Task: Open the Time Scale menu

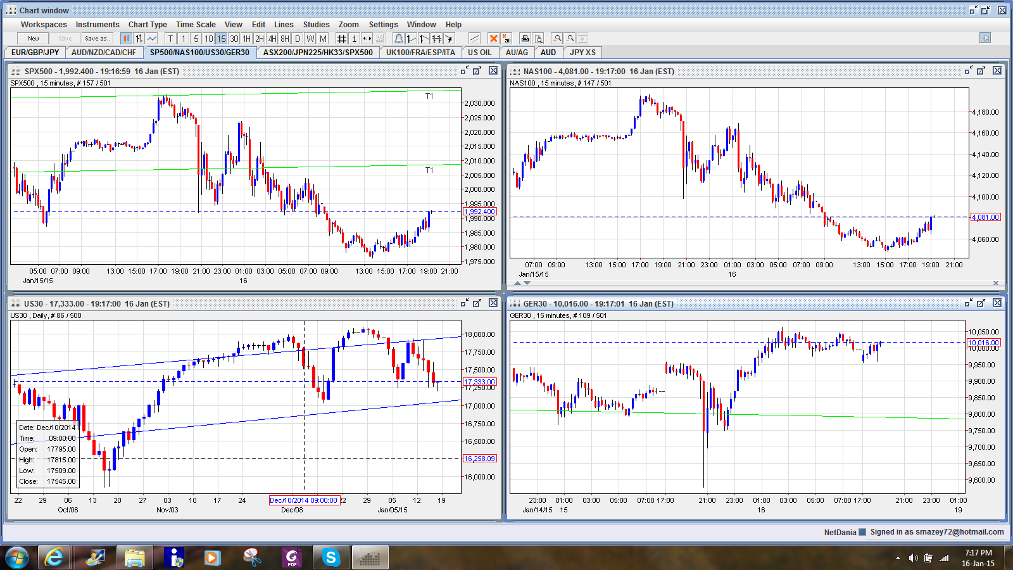Action: pyautogui.click(x=196, y=25)
